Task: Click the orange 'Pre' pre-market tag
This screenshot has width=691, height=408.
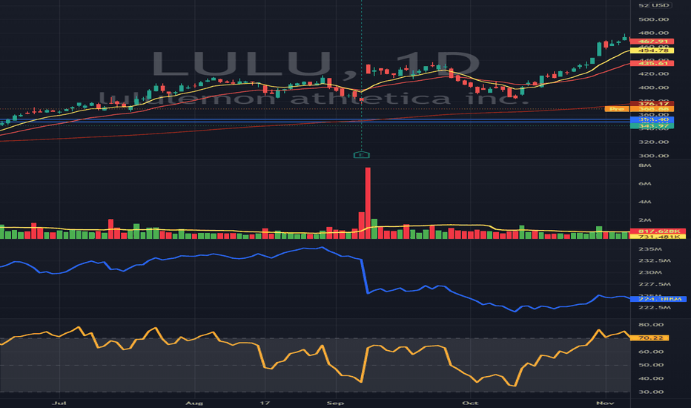Action: (617, 109)
